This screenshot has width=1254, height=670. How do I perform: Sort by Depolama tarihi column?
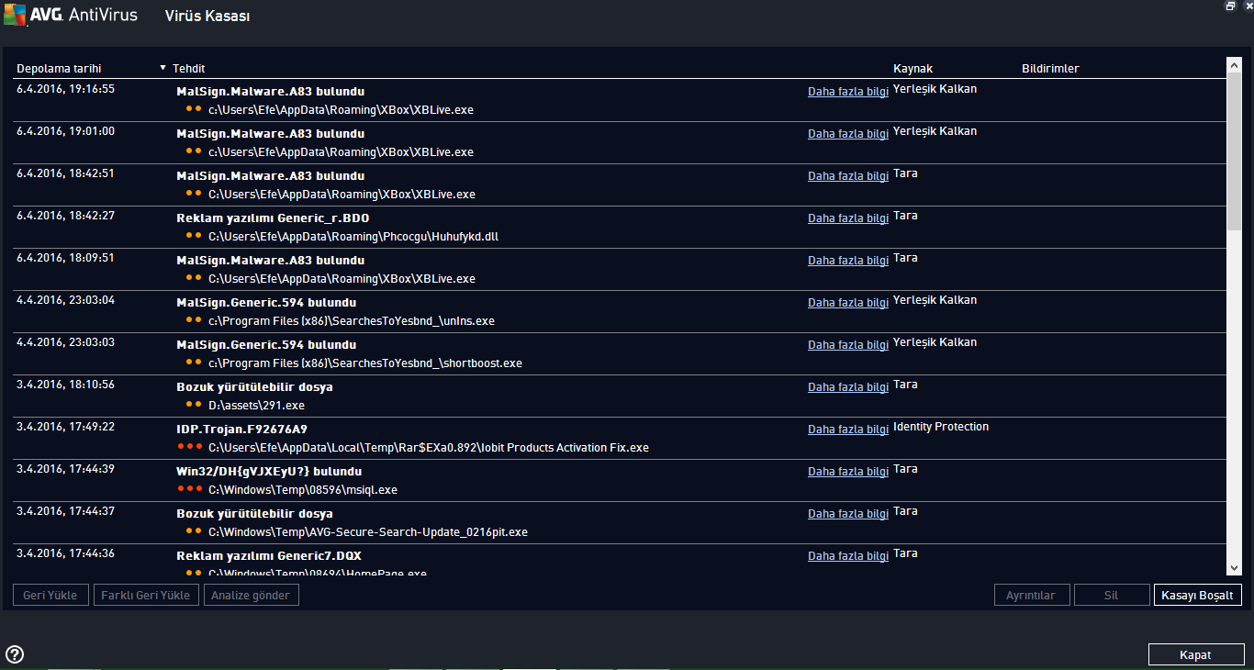[59, 69]
